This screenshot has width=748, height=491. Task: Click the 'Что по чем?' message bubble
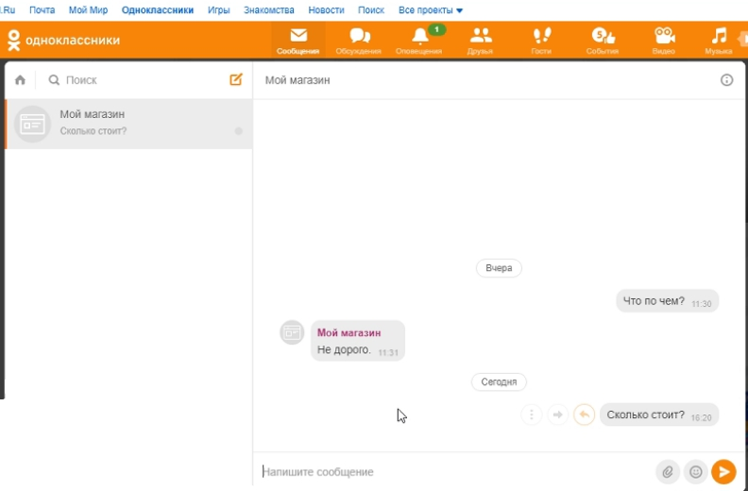click(668, 301)
